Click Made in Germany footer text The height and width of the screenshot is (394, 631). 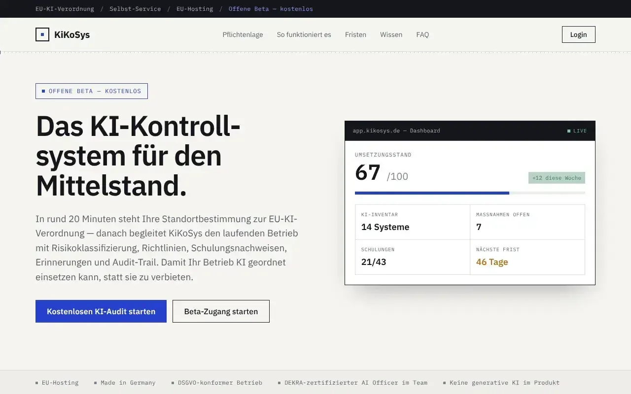pyautogui.click(x=128, y=383)
